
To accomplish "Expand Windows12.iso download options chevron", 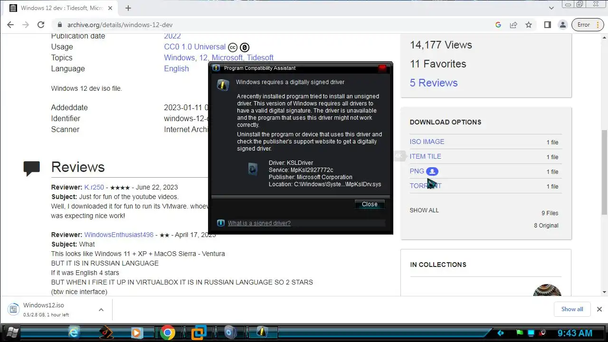I will (101, 310).
